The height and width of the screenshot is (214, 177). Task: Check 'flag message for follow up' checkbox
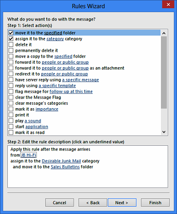coord(11,92)
